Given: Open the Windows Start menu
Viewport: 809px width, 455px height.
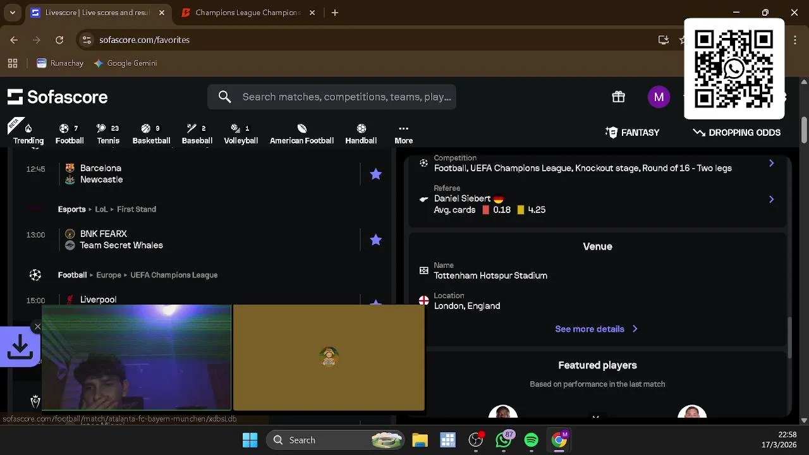Looking at the screenshot, I should tap(250, 440).
